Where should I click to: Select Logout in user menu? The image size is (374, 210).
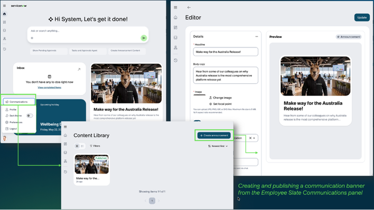tap(11, 129)
